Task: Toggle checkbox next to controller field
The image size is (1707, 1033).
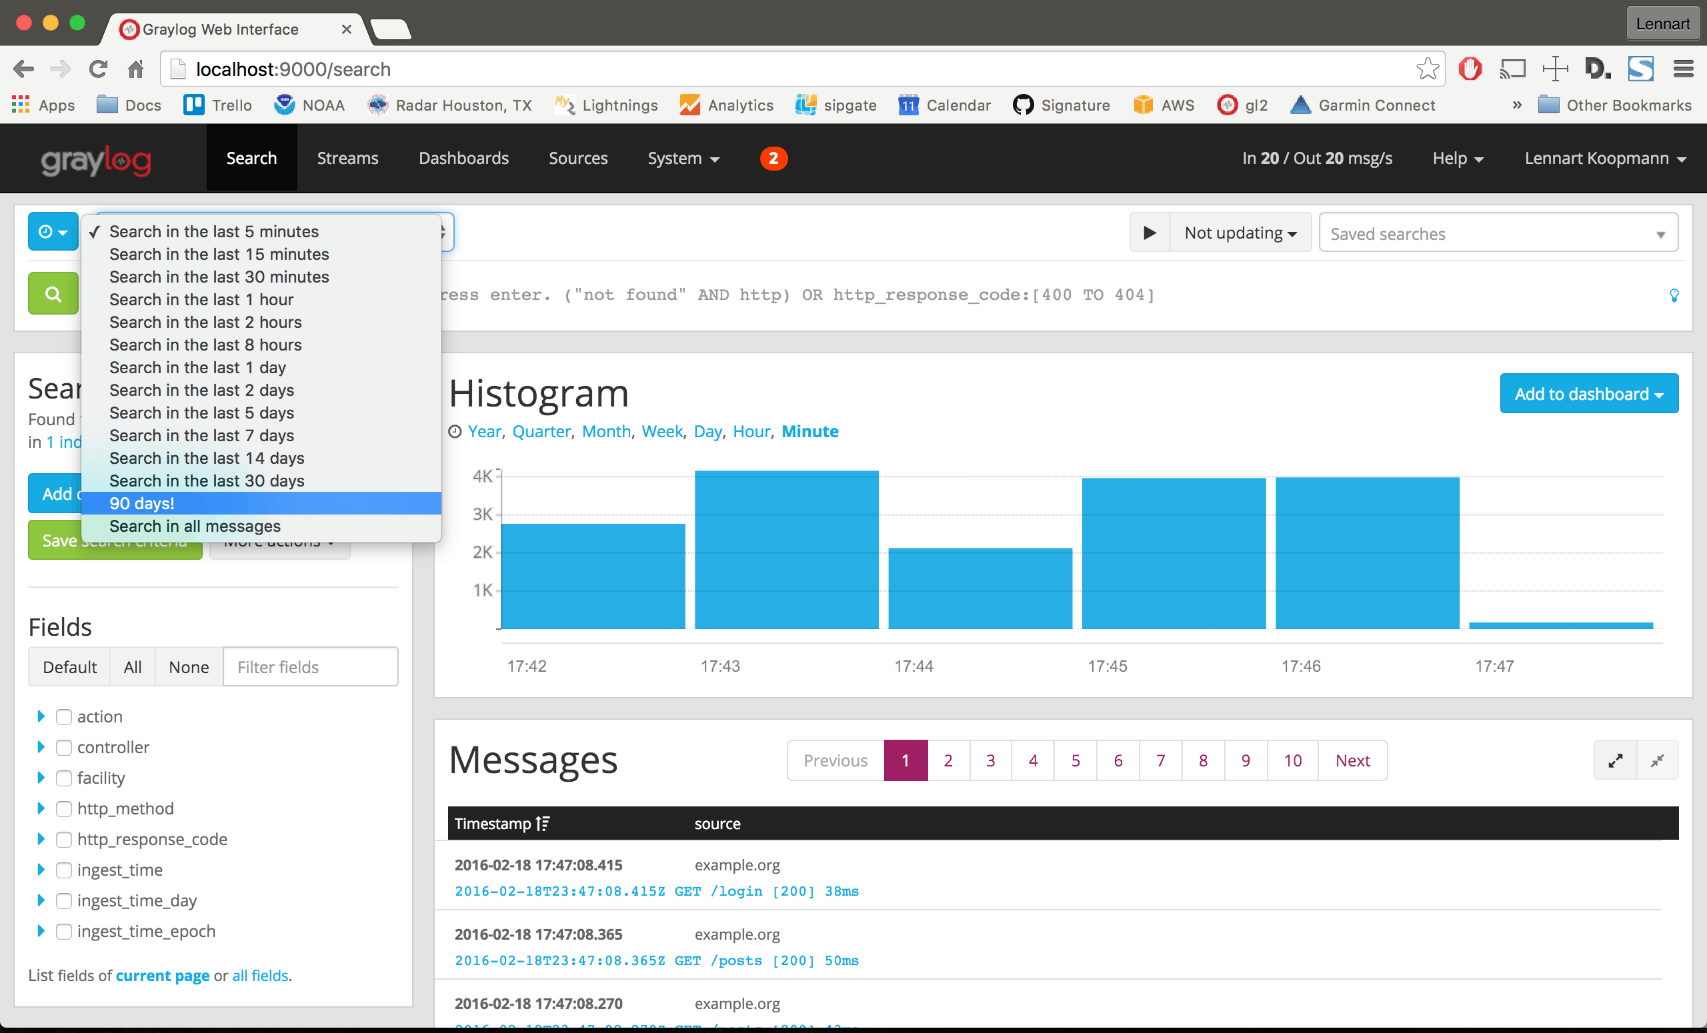Action: click(63, 746)
